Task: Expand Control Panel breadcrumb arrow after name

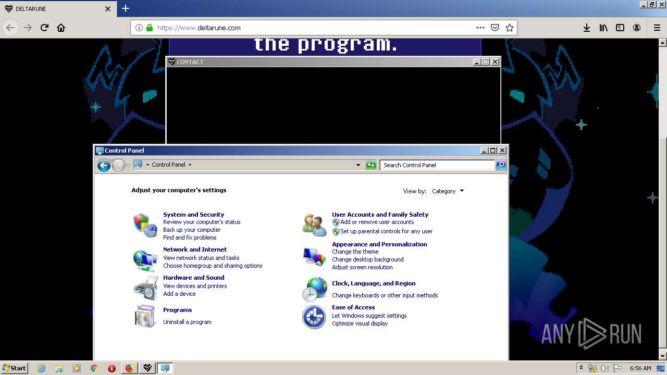Action: 190,165
